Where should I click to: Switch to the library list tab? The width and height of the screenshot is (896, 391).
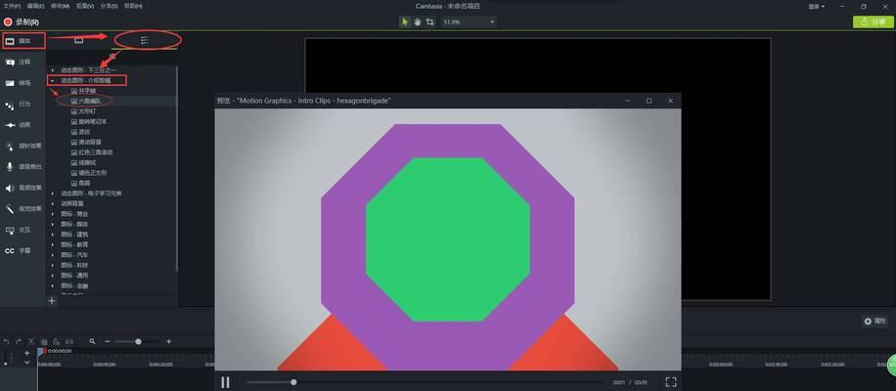[x=145, y=40]
